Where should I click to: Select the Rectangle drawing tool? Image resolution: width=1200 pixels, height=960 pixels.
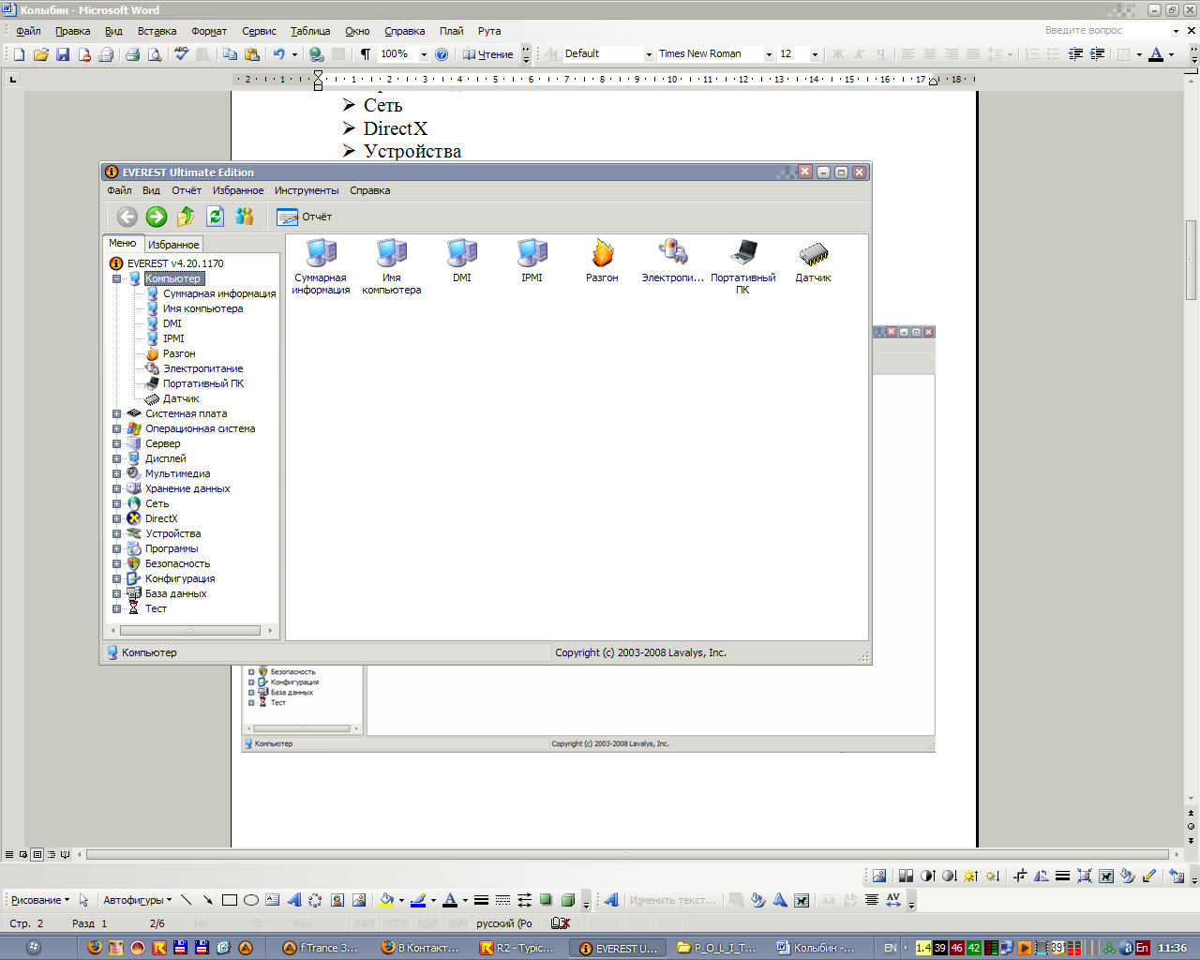click(229, 900)
